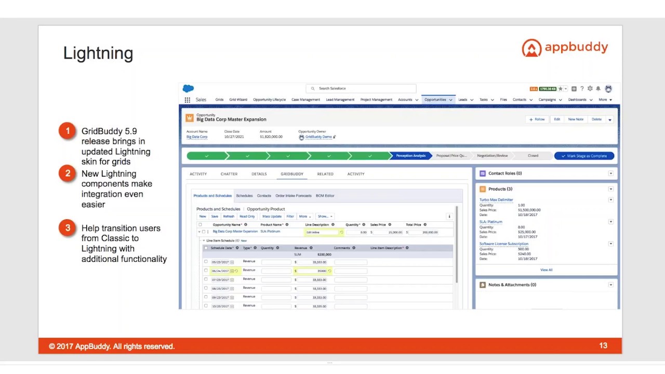Check the 08/23/2017 schedule row checkbox
The image size is (665, 374).
(x=206, y=288)
